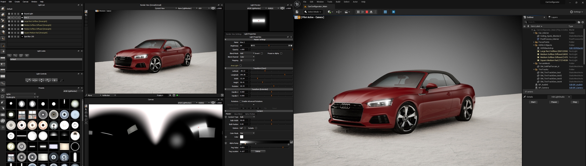This screenshot has height=166, width=586.
Task: Open the Build menu in Unreal
Action: (x=338, y=2)
